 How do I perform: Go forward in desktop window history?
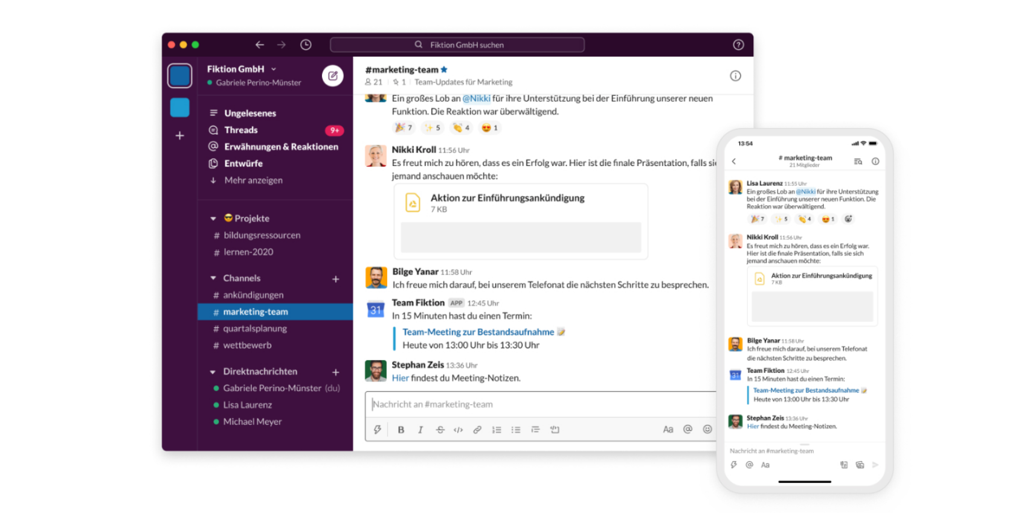(x=282, y=45)
